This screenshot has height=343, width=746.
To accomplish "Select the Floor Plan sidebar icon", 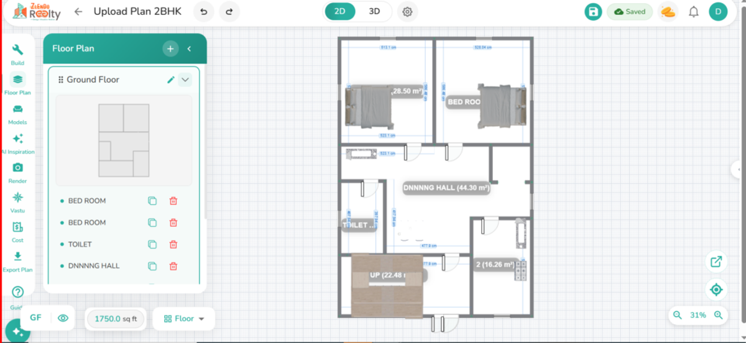I will click(17, 84).
